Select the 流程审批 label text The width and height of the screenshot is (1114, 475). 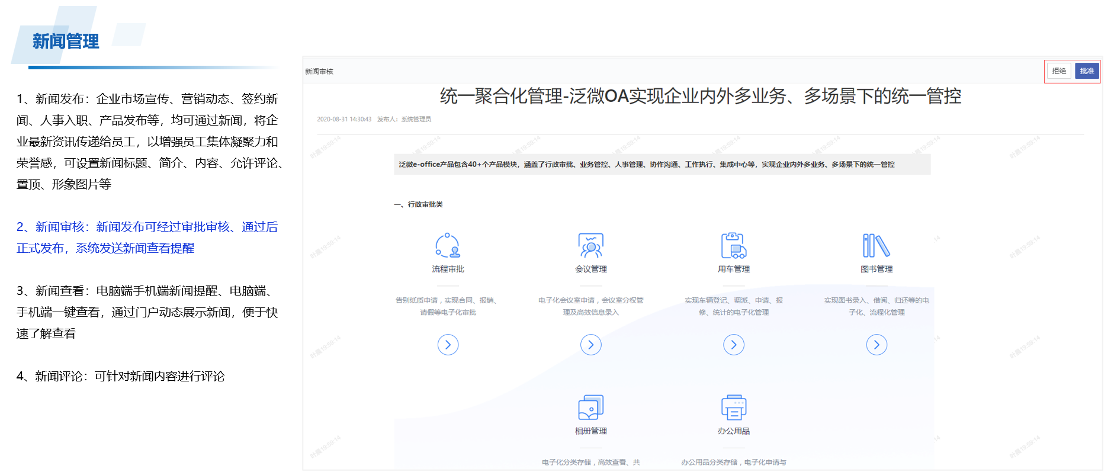[x=448, y=269]
